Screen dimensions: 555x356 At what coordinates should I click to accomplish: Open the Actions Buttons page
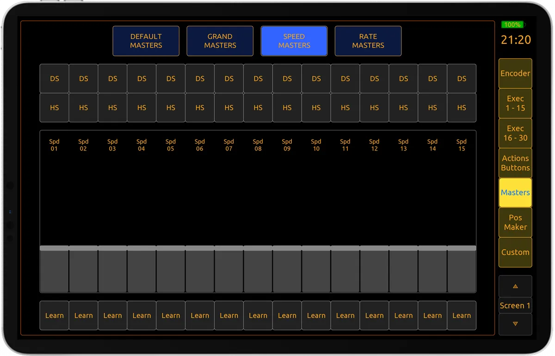pos(515,163)
